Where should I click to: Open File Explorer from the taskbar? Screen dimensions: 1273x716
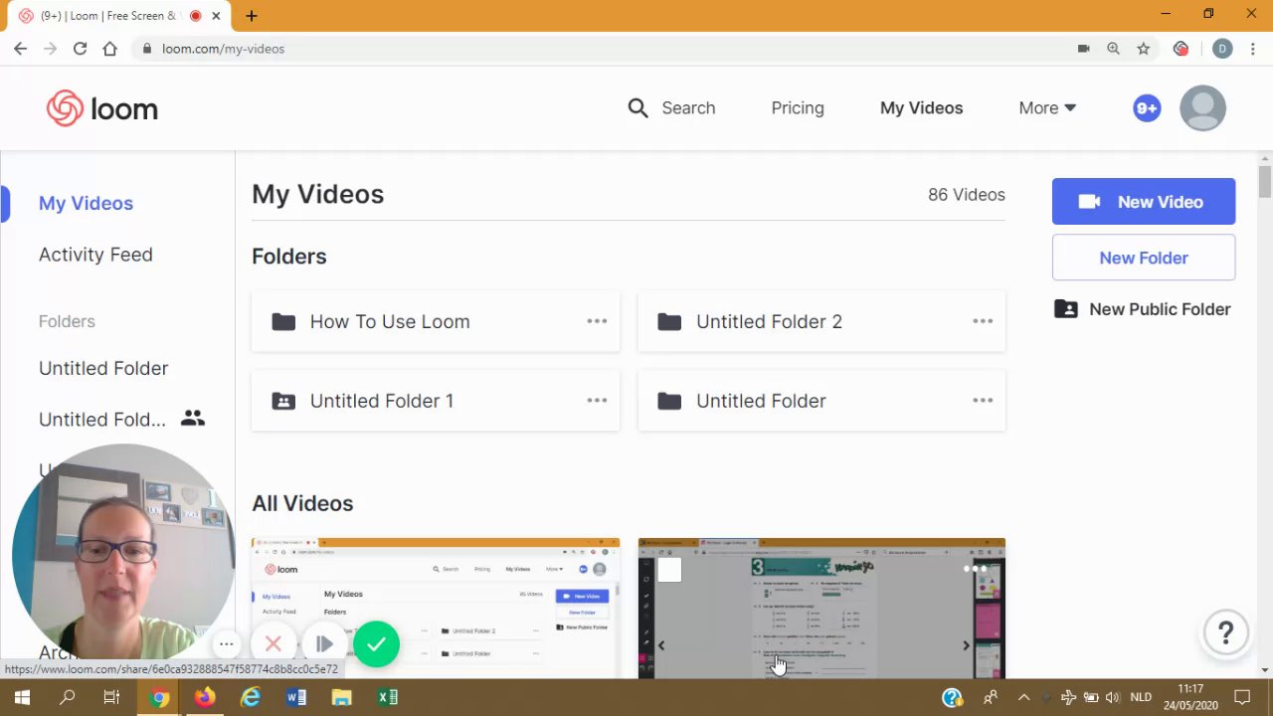[x=342, y=697]
